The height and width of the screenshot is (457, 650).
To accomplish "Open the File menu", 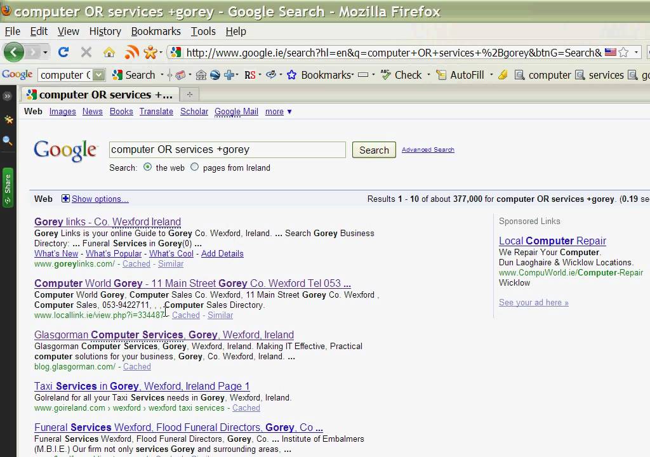I will (x=13, y=32).
